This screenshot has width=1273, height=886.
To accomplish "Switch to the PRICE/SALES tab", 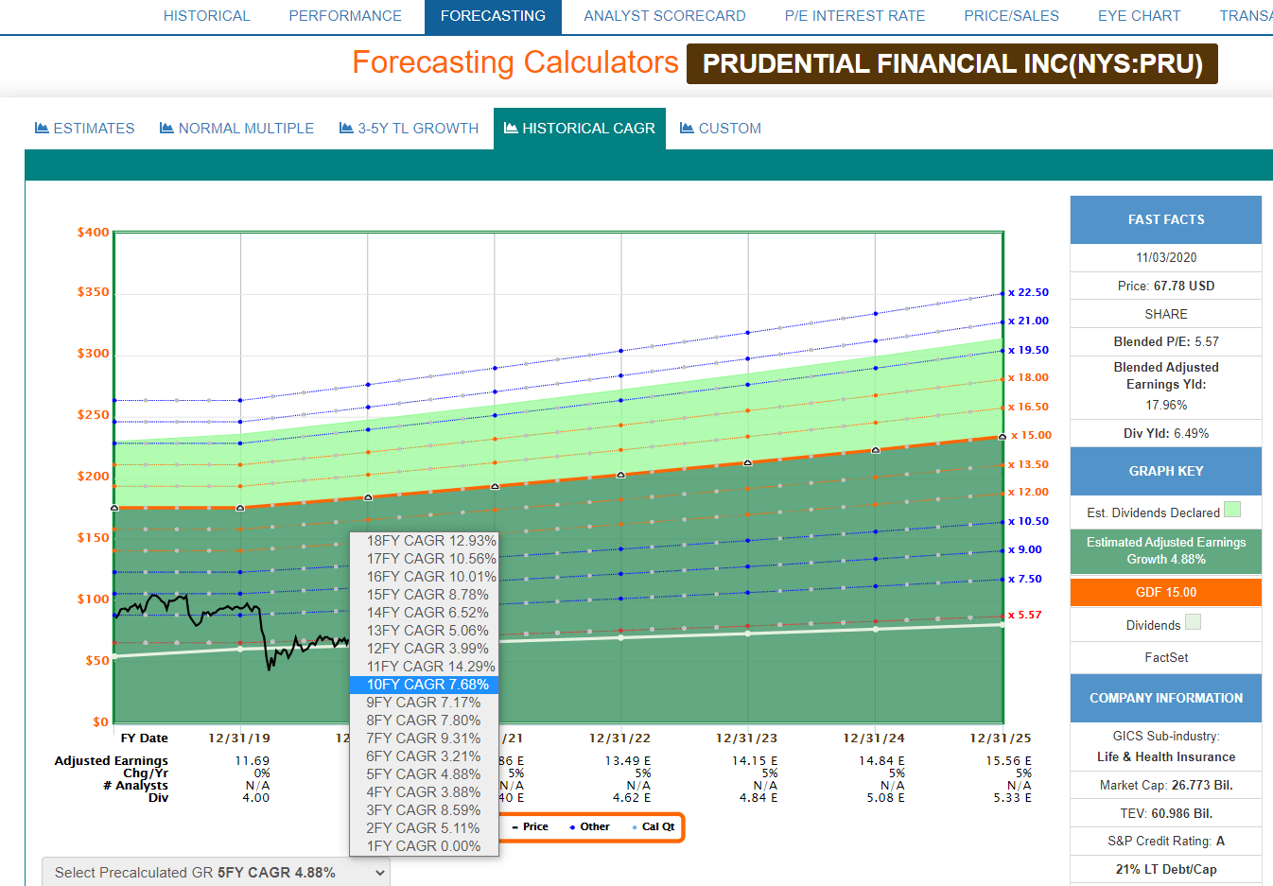I will (1012, 16).
